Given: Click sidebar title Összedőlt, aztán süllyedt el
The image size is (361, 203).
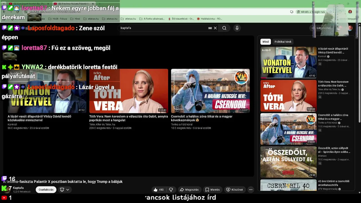Looking at the screenshot, I should coord(334,150).
